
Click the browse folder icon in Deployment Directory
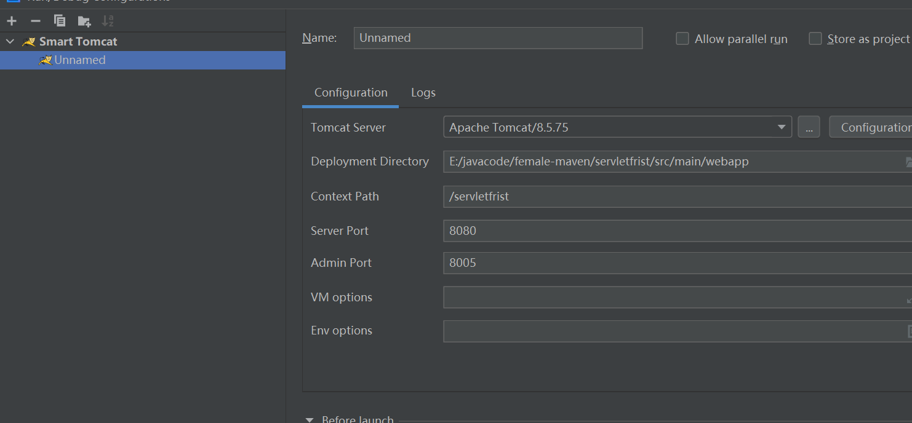pyautogui.click(x=908, y=162)
